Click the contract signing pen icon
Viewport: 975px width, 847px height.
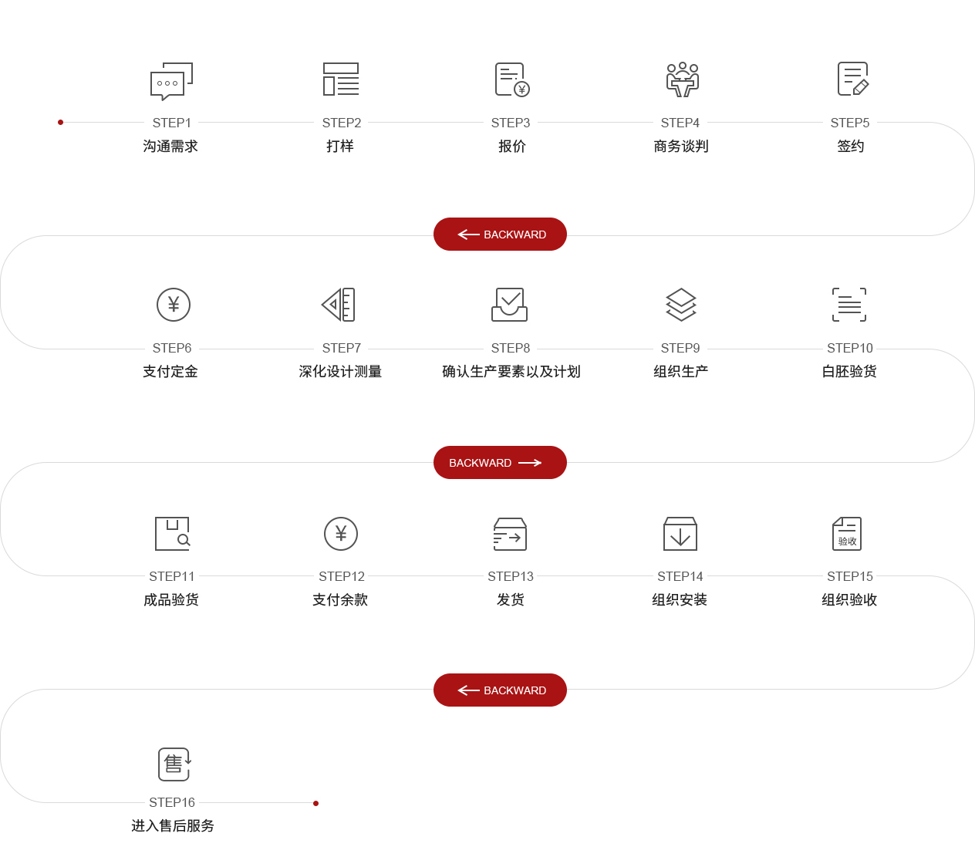pos(852,79)
